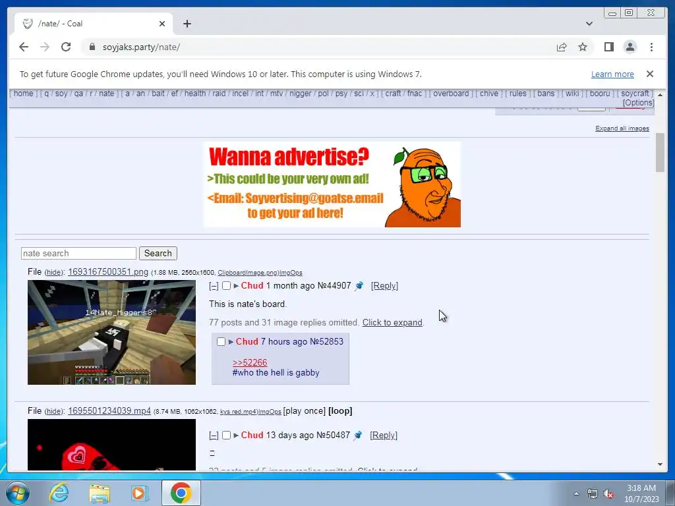Open the bans page link

[x=546, y=94]
